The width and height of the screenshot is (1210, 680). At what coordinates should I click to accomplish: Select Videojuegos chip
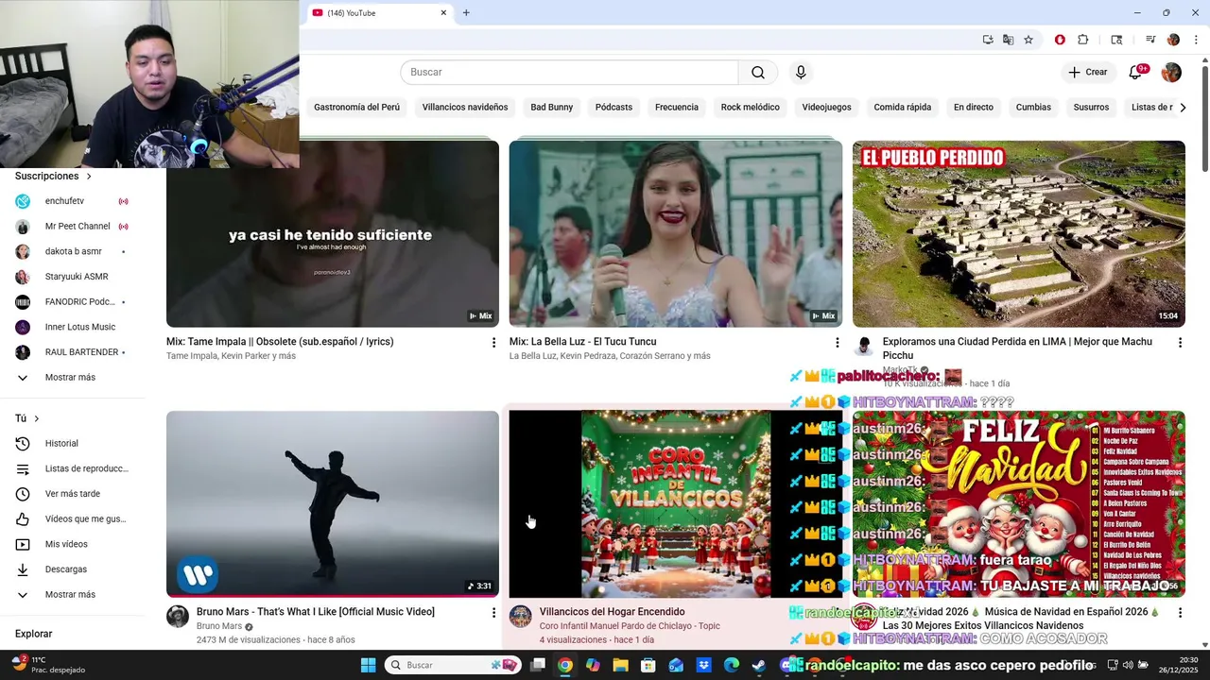[826, 108]
